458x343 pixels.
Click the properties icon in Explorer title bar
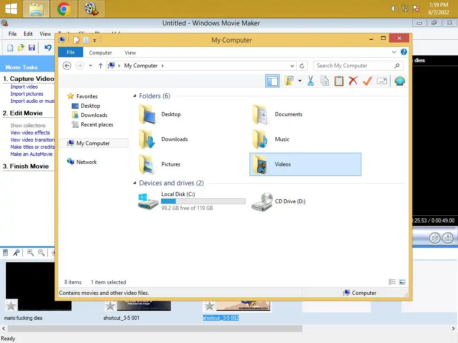[76, 40]
